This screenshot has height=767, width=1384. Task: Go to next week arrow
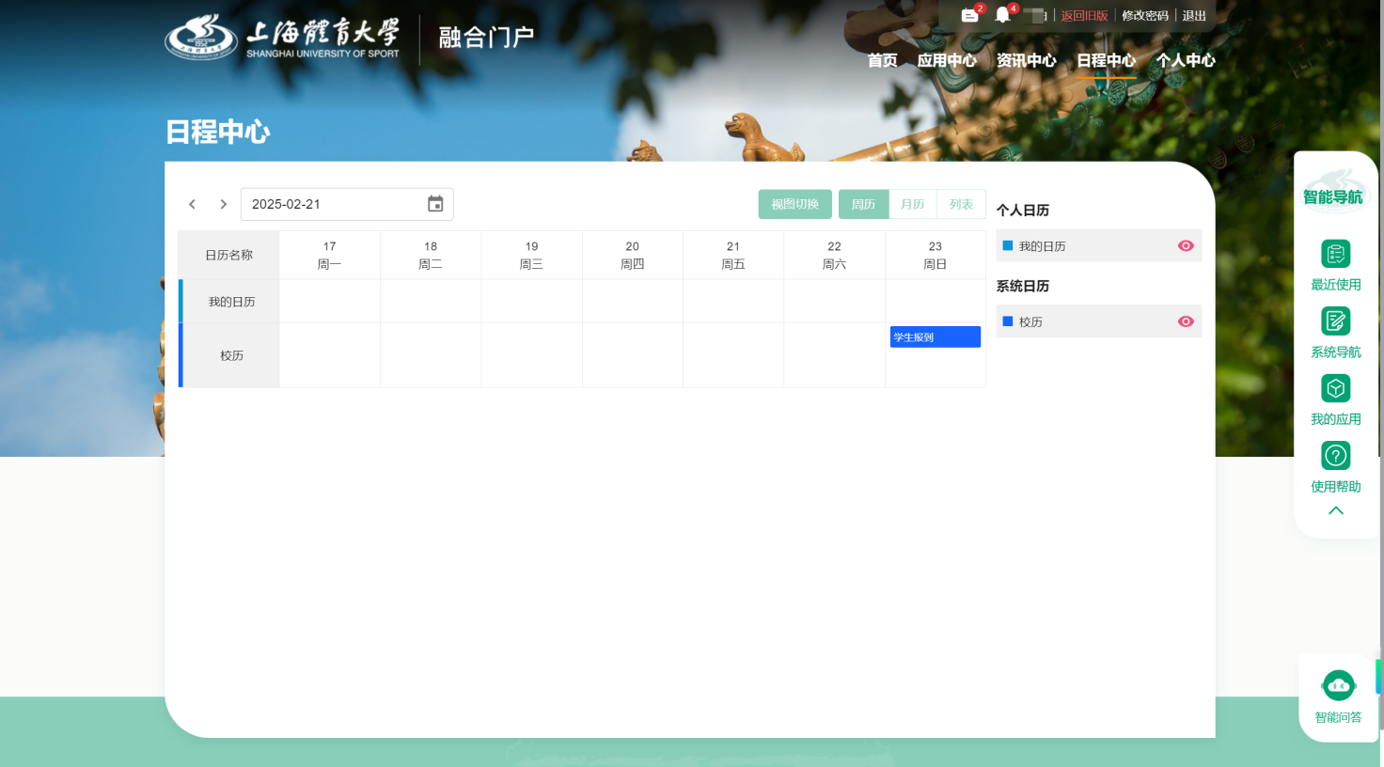(223, 204)
